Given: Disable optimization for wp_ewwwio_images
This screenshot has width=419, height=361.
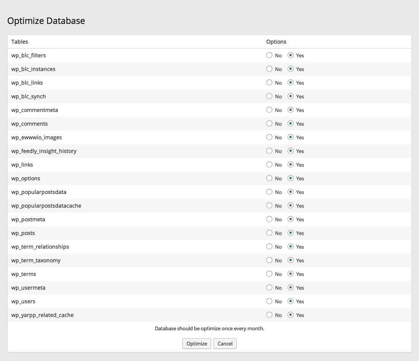Looking at the screenshot, I should (269, 137).
